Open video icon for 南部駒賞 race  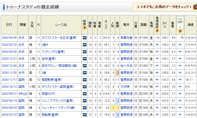point(85,80)
